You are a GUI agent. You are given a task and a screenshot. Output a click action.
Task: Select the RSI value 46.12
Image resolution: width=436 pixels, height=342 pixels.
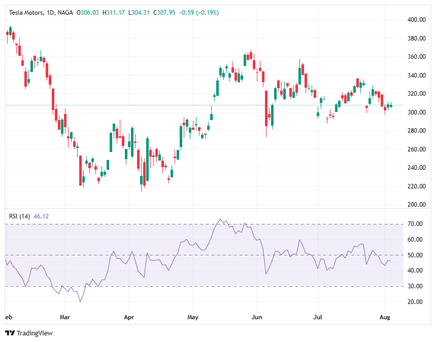click(x=41, y=216)
